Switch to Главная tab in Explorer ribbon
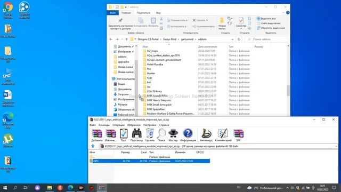 pos(126,13)
